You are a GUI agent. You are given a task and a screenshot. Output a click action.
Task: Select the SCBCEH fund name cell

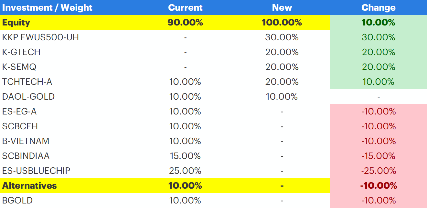(20, 126)
